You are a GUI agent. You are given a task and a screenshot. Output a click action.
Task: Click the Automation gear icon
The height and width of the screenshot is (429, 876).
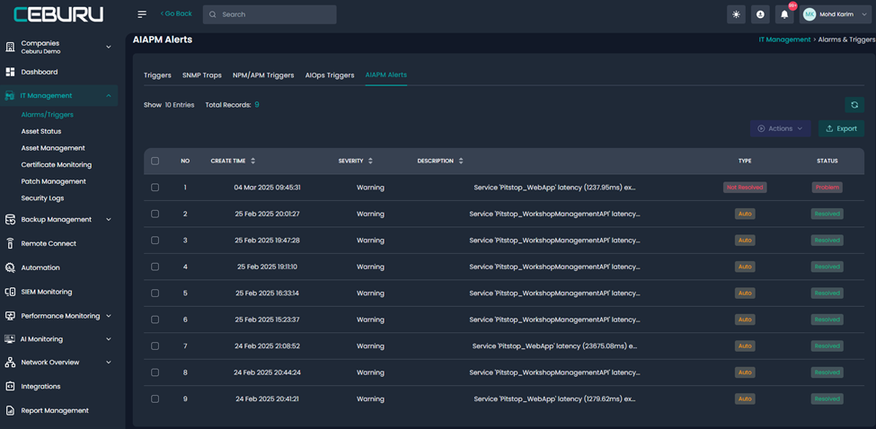click(x=10, y=267)
